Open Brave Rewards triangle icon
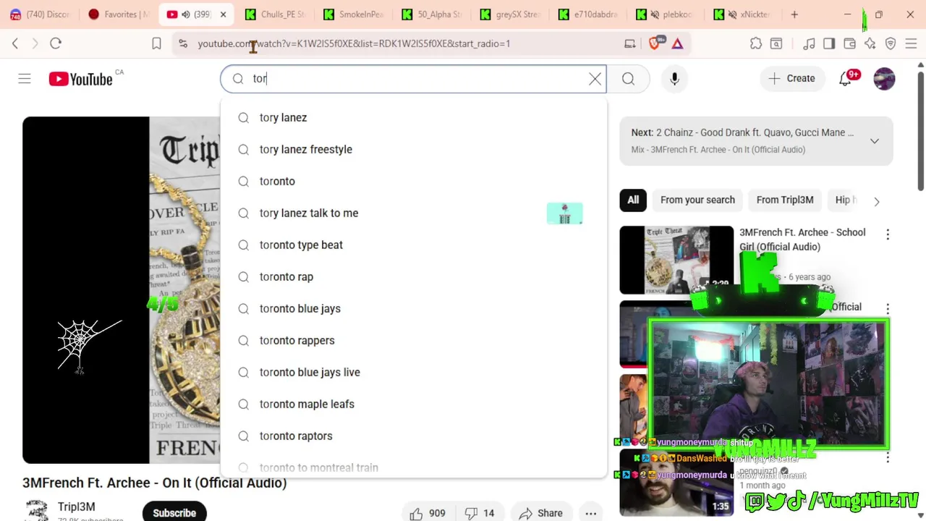 click(677, 43)
